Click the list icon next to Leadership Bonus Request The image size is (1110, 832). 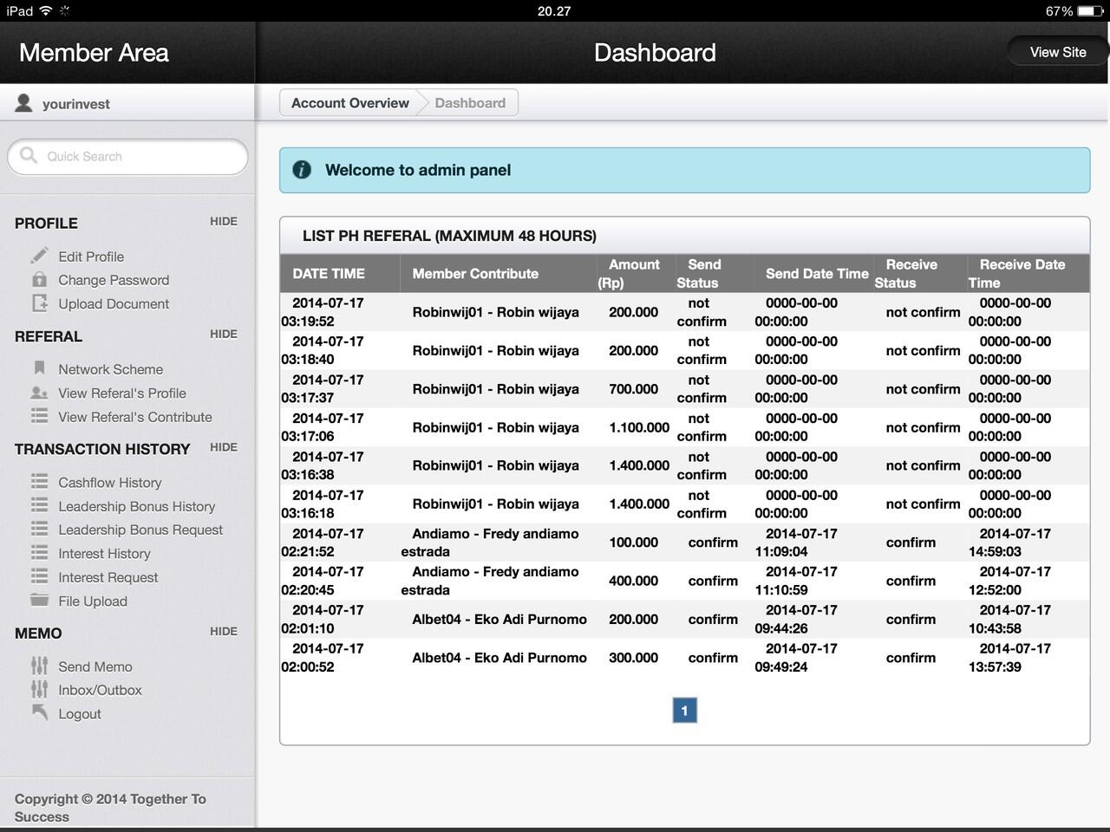[39, 529]
